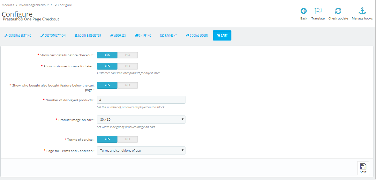The width and height of the screenshot is (376, 180).
Task: Open the Product image on cart dropdown
Action: [x=141, y=119]
